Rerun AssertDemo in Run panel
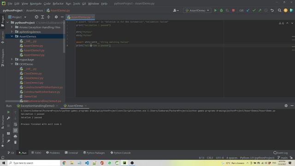 pyautogui.click(x=8, y=112)
